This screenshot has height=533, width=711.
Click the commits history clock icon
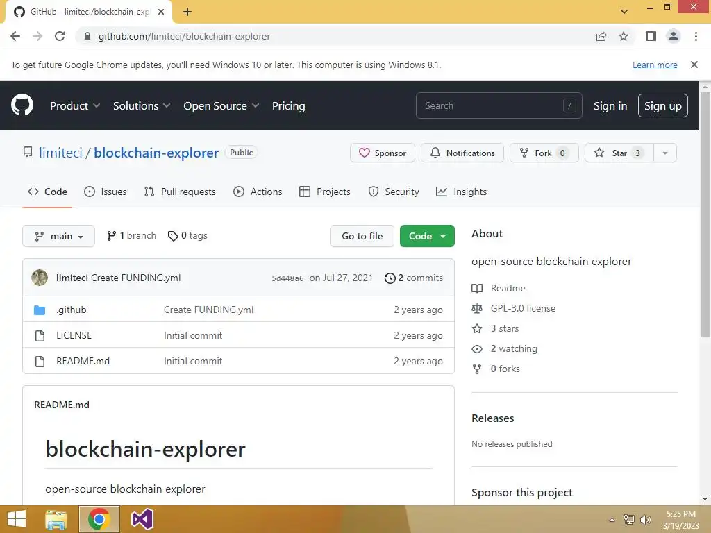click(x=390, y=278)
